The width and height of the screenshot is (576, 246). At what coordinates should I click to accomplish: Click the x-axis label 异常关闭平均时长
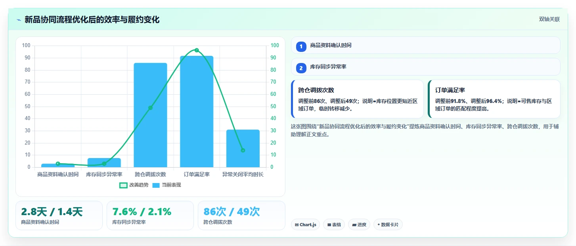pyautogui.click(x=243, y=174)
